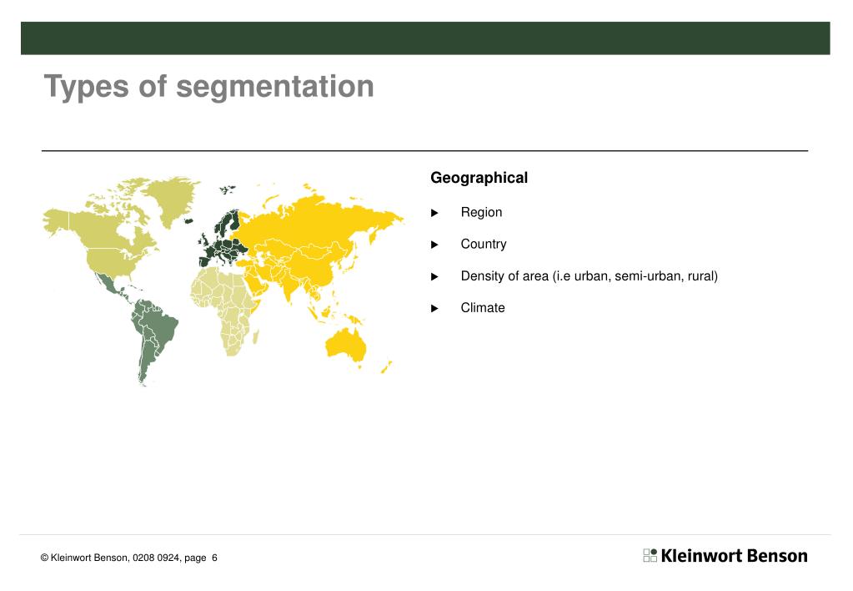Screen dimensions: 853x591
Task: Click the copyright footer with page 6
Action: coord(129,558)
